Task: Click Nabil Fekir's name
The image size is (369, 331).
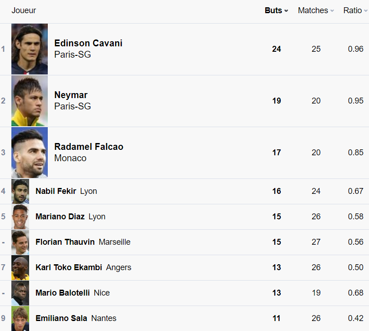Action: 56,191
